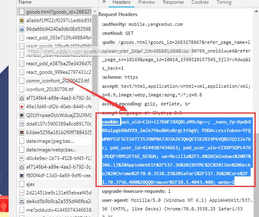Click file icon of comm_iconfont request
This screenshot has height=217, width=259.
(22, 81)
